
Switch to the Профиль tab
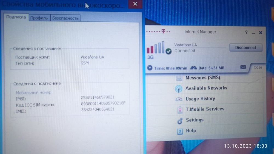pyautogui.click(x=39, y=18)
